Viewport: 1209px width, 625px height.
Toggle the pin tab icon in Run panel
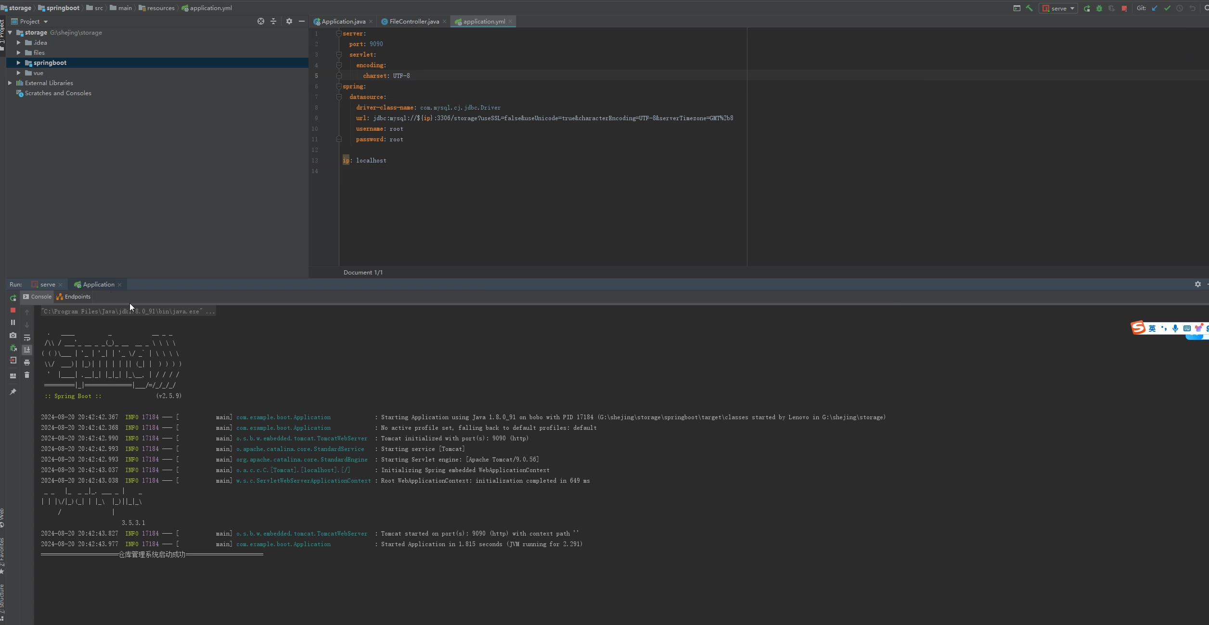coord(13,392)
